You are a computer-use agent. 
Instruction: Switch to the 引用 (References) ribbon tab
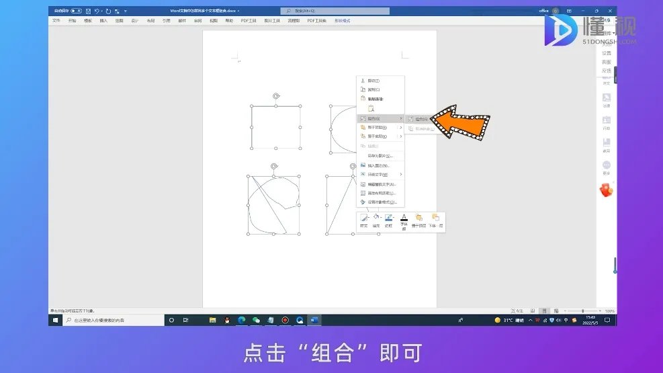point(166,20)
